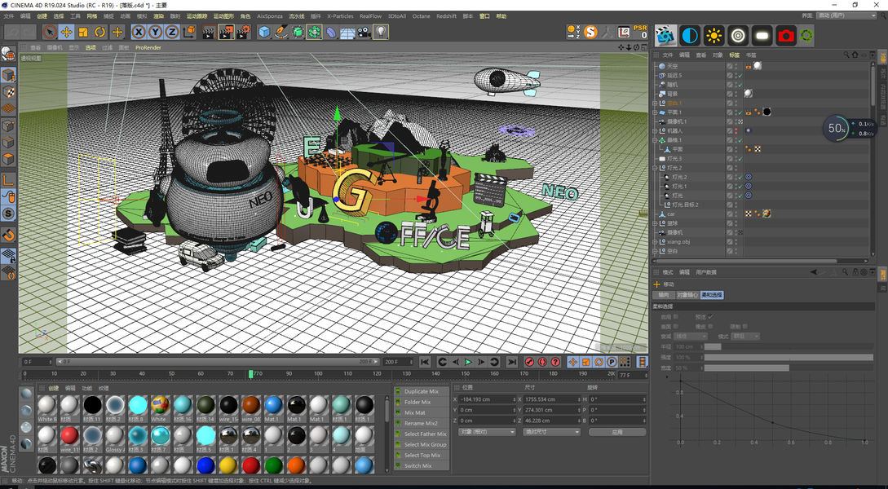The height and width of the screenshot is (489, 888).
Task: Open the 对象 (相对) coordinate dropdown
Action: (487, 432)
